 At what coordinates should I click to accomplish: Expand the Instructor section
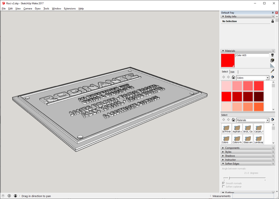coord(223,160)
